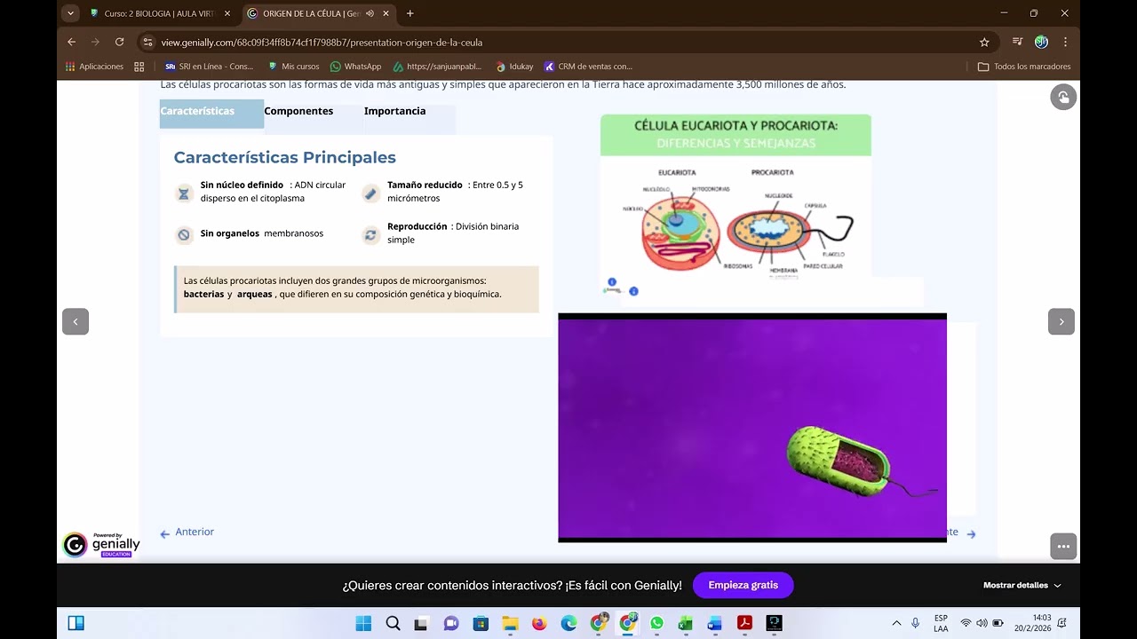Click the interactivity hand icon at top right

pos(1063,97)
